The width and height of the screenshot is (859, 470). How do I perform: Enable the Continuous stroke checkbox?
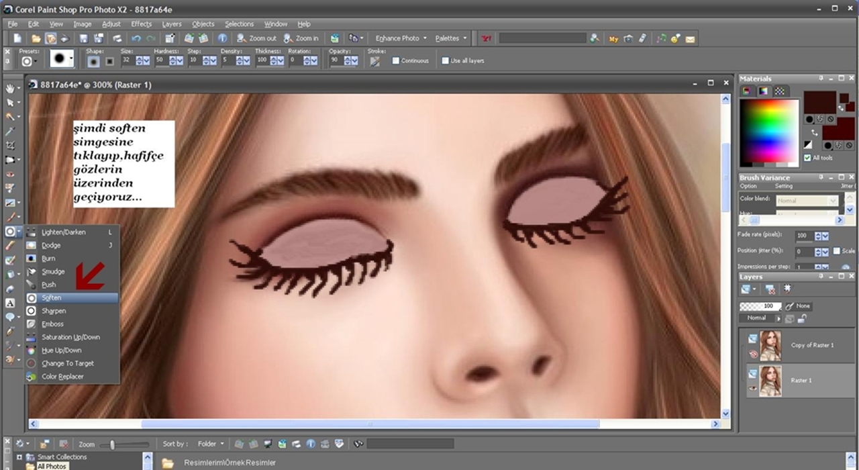coord(396,61)
